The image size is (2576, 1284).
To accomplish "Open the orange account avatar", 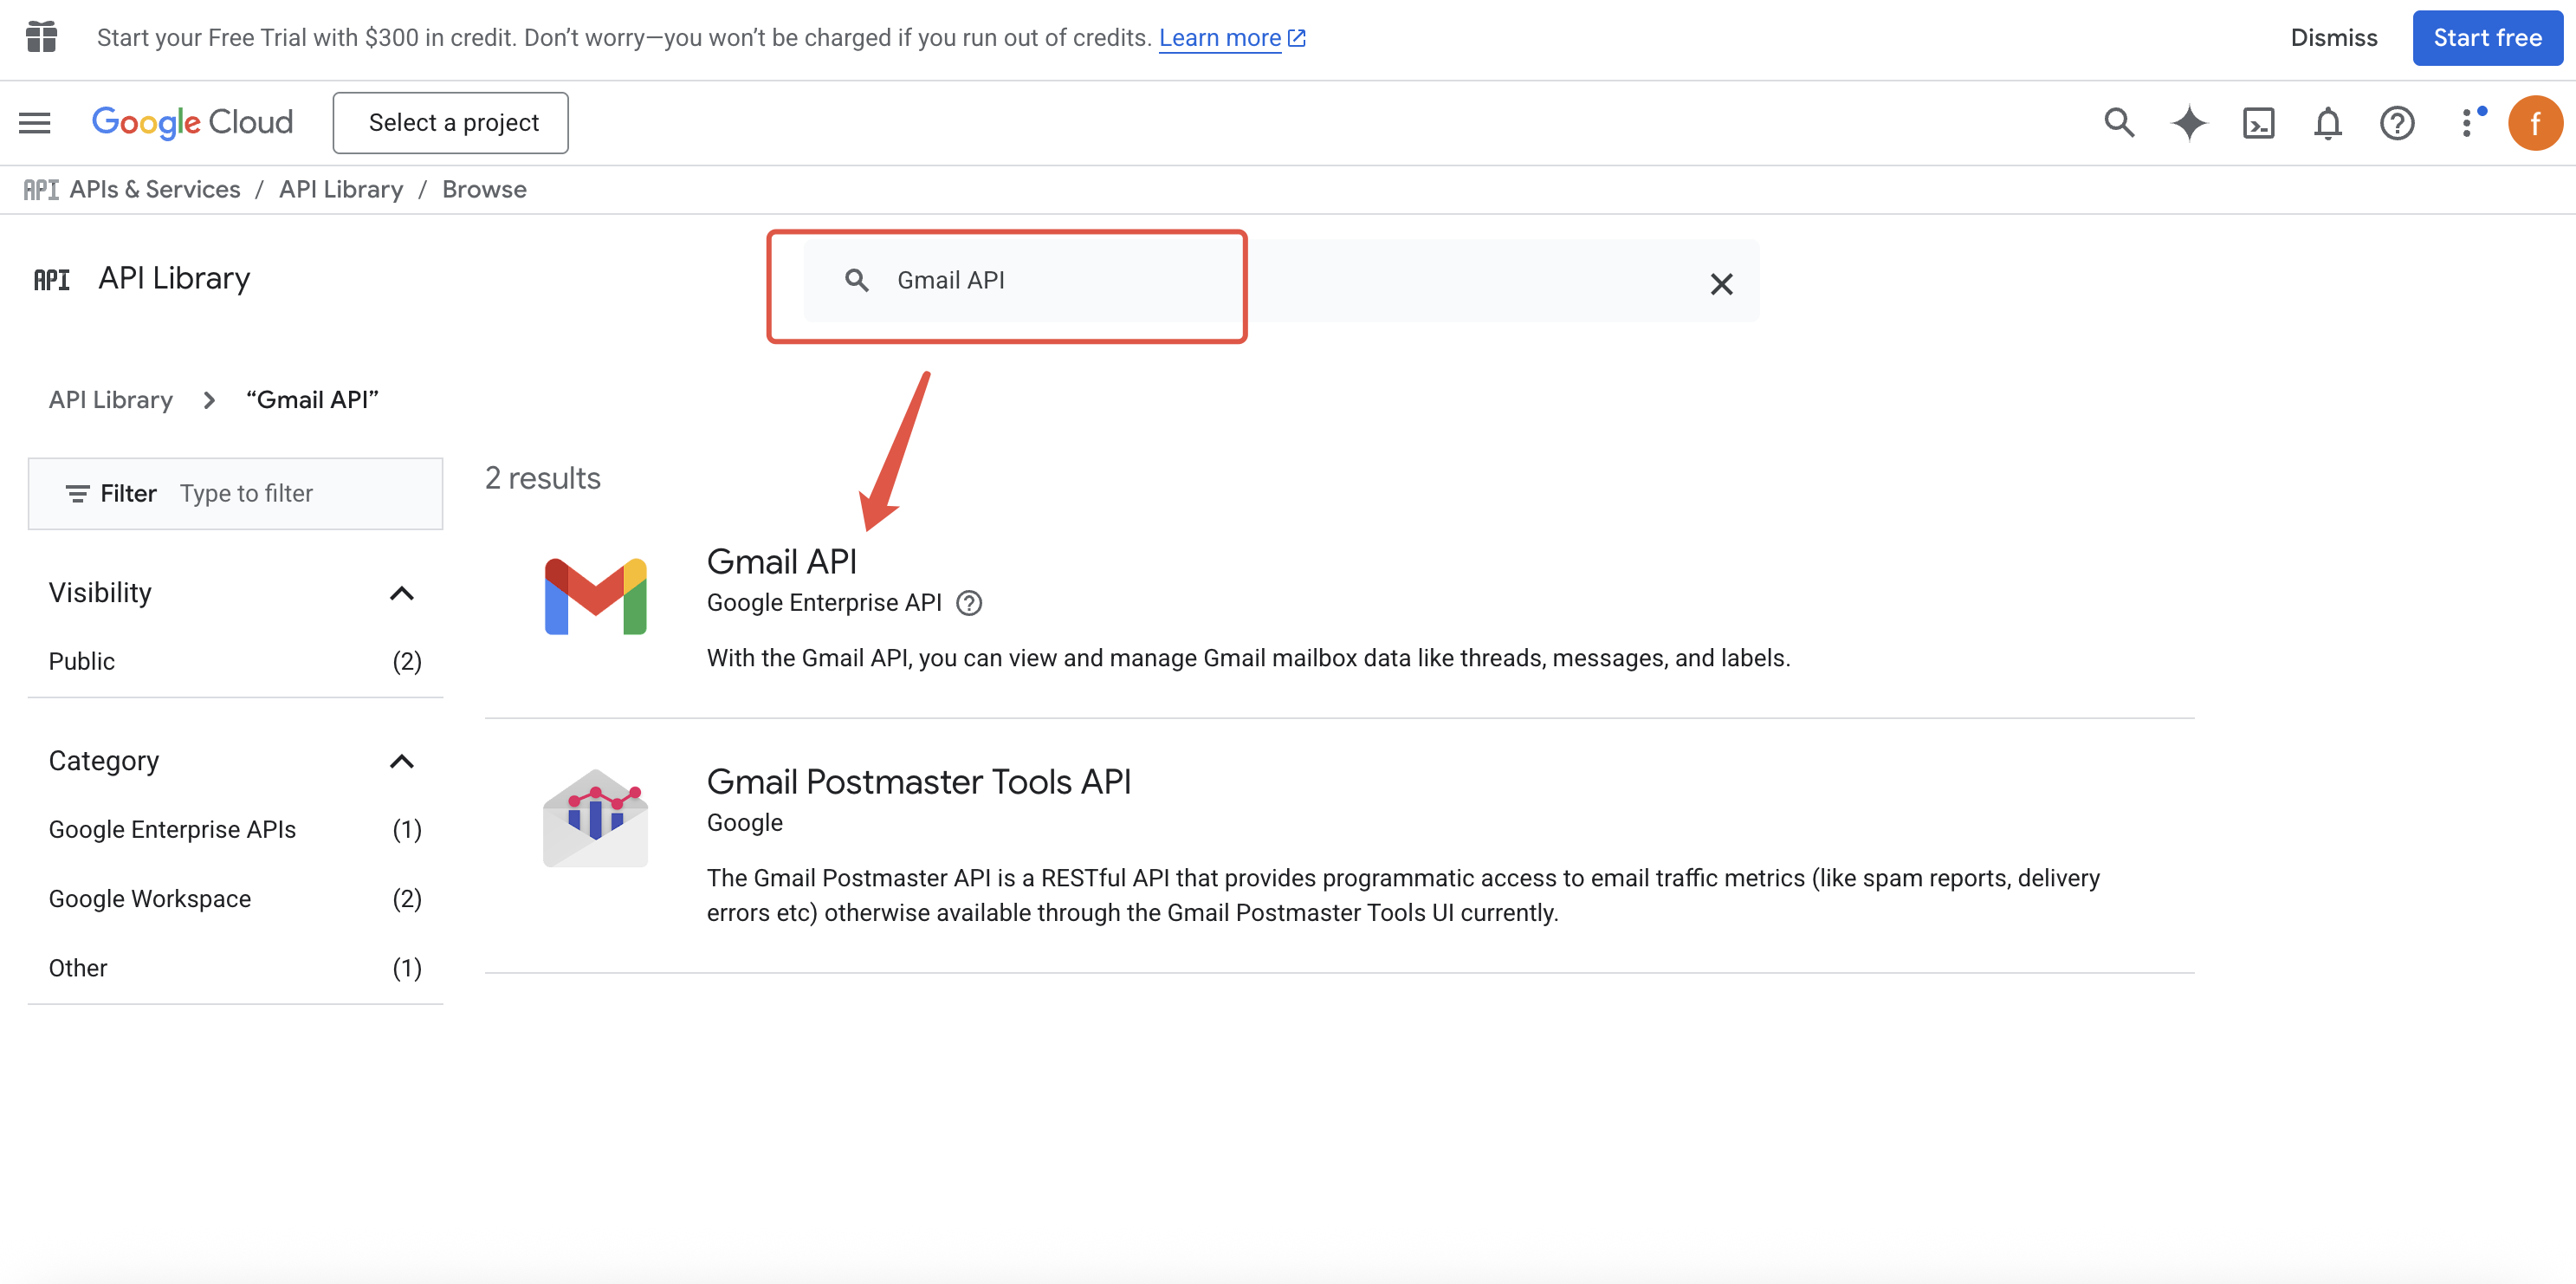I will 2535,123.
